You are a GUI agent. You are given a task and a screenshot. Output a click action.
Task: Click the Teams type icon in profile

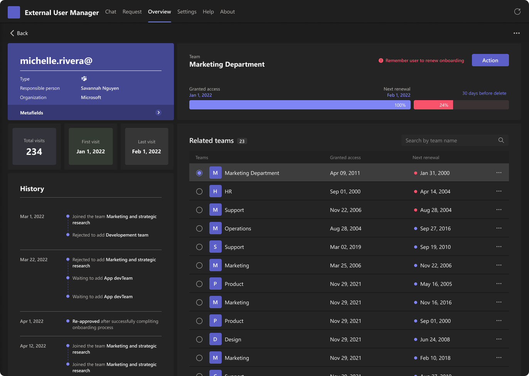click(84, 79)
